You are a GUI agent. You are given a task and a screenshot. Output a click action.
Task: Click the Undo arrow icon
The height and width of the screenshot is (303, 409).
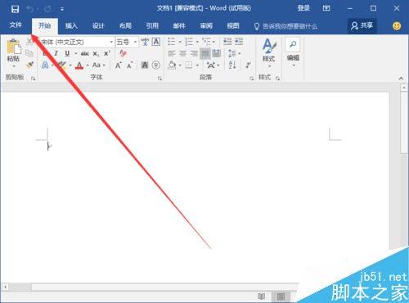29,9
